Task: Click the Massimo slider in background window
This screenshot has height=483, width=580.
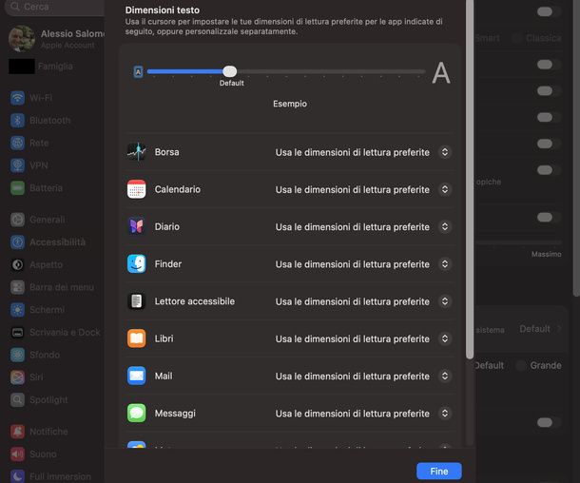Action: pos(518,242)
